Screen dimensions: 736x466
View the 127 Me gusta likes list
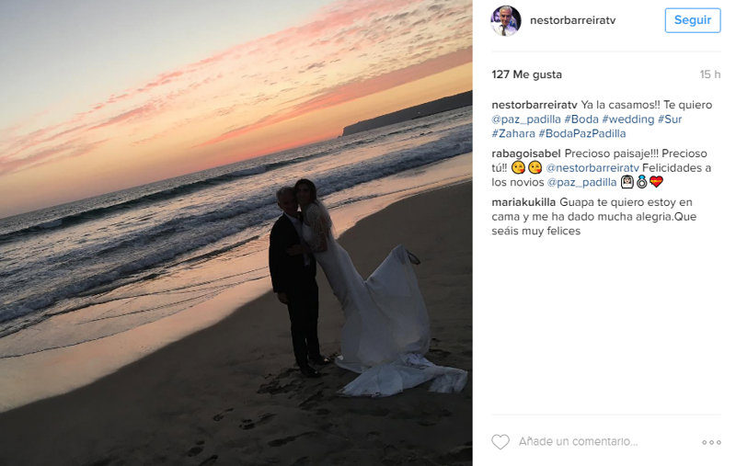pos(526,74)
